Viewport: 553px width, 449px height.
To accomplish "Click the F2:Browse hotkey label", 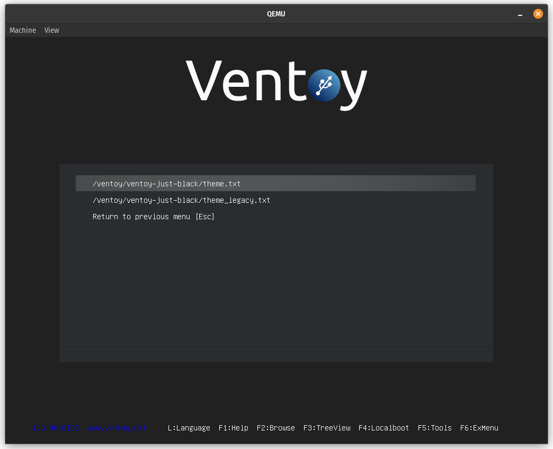I will click(276, 428).
